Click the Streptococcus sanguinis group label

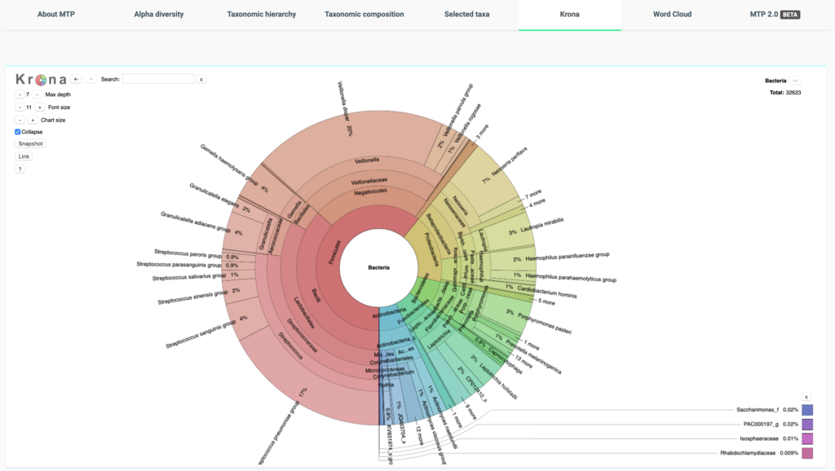pyautogui.click(x=201, y=334)
